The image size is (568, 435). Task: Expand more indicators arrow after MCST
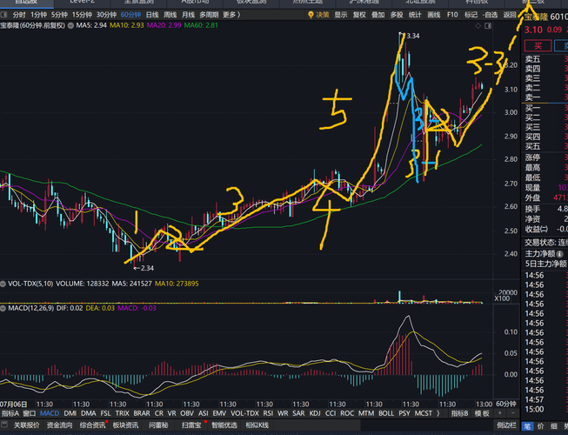click(x=438, y=413)
